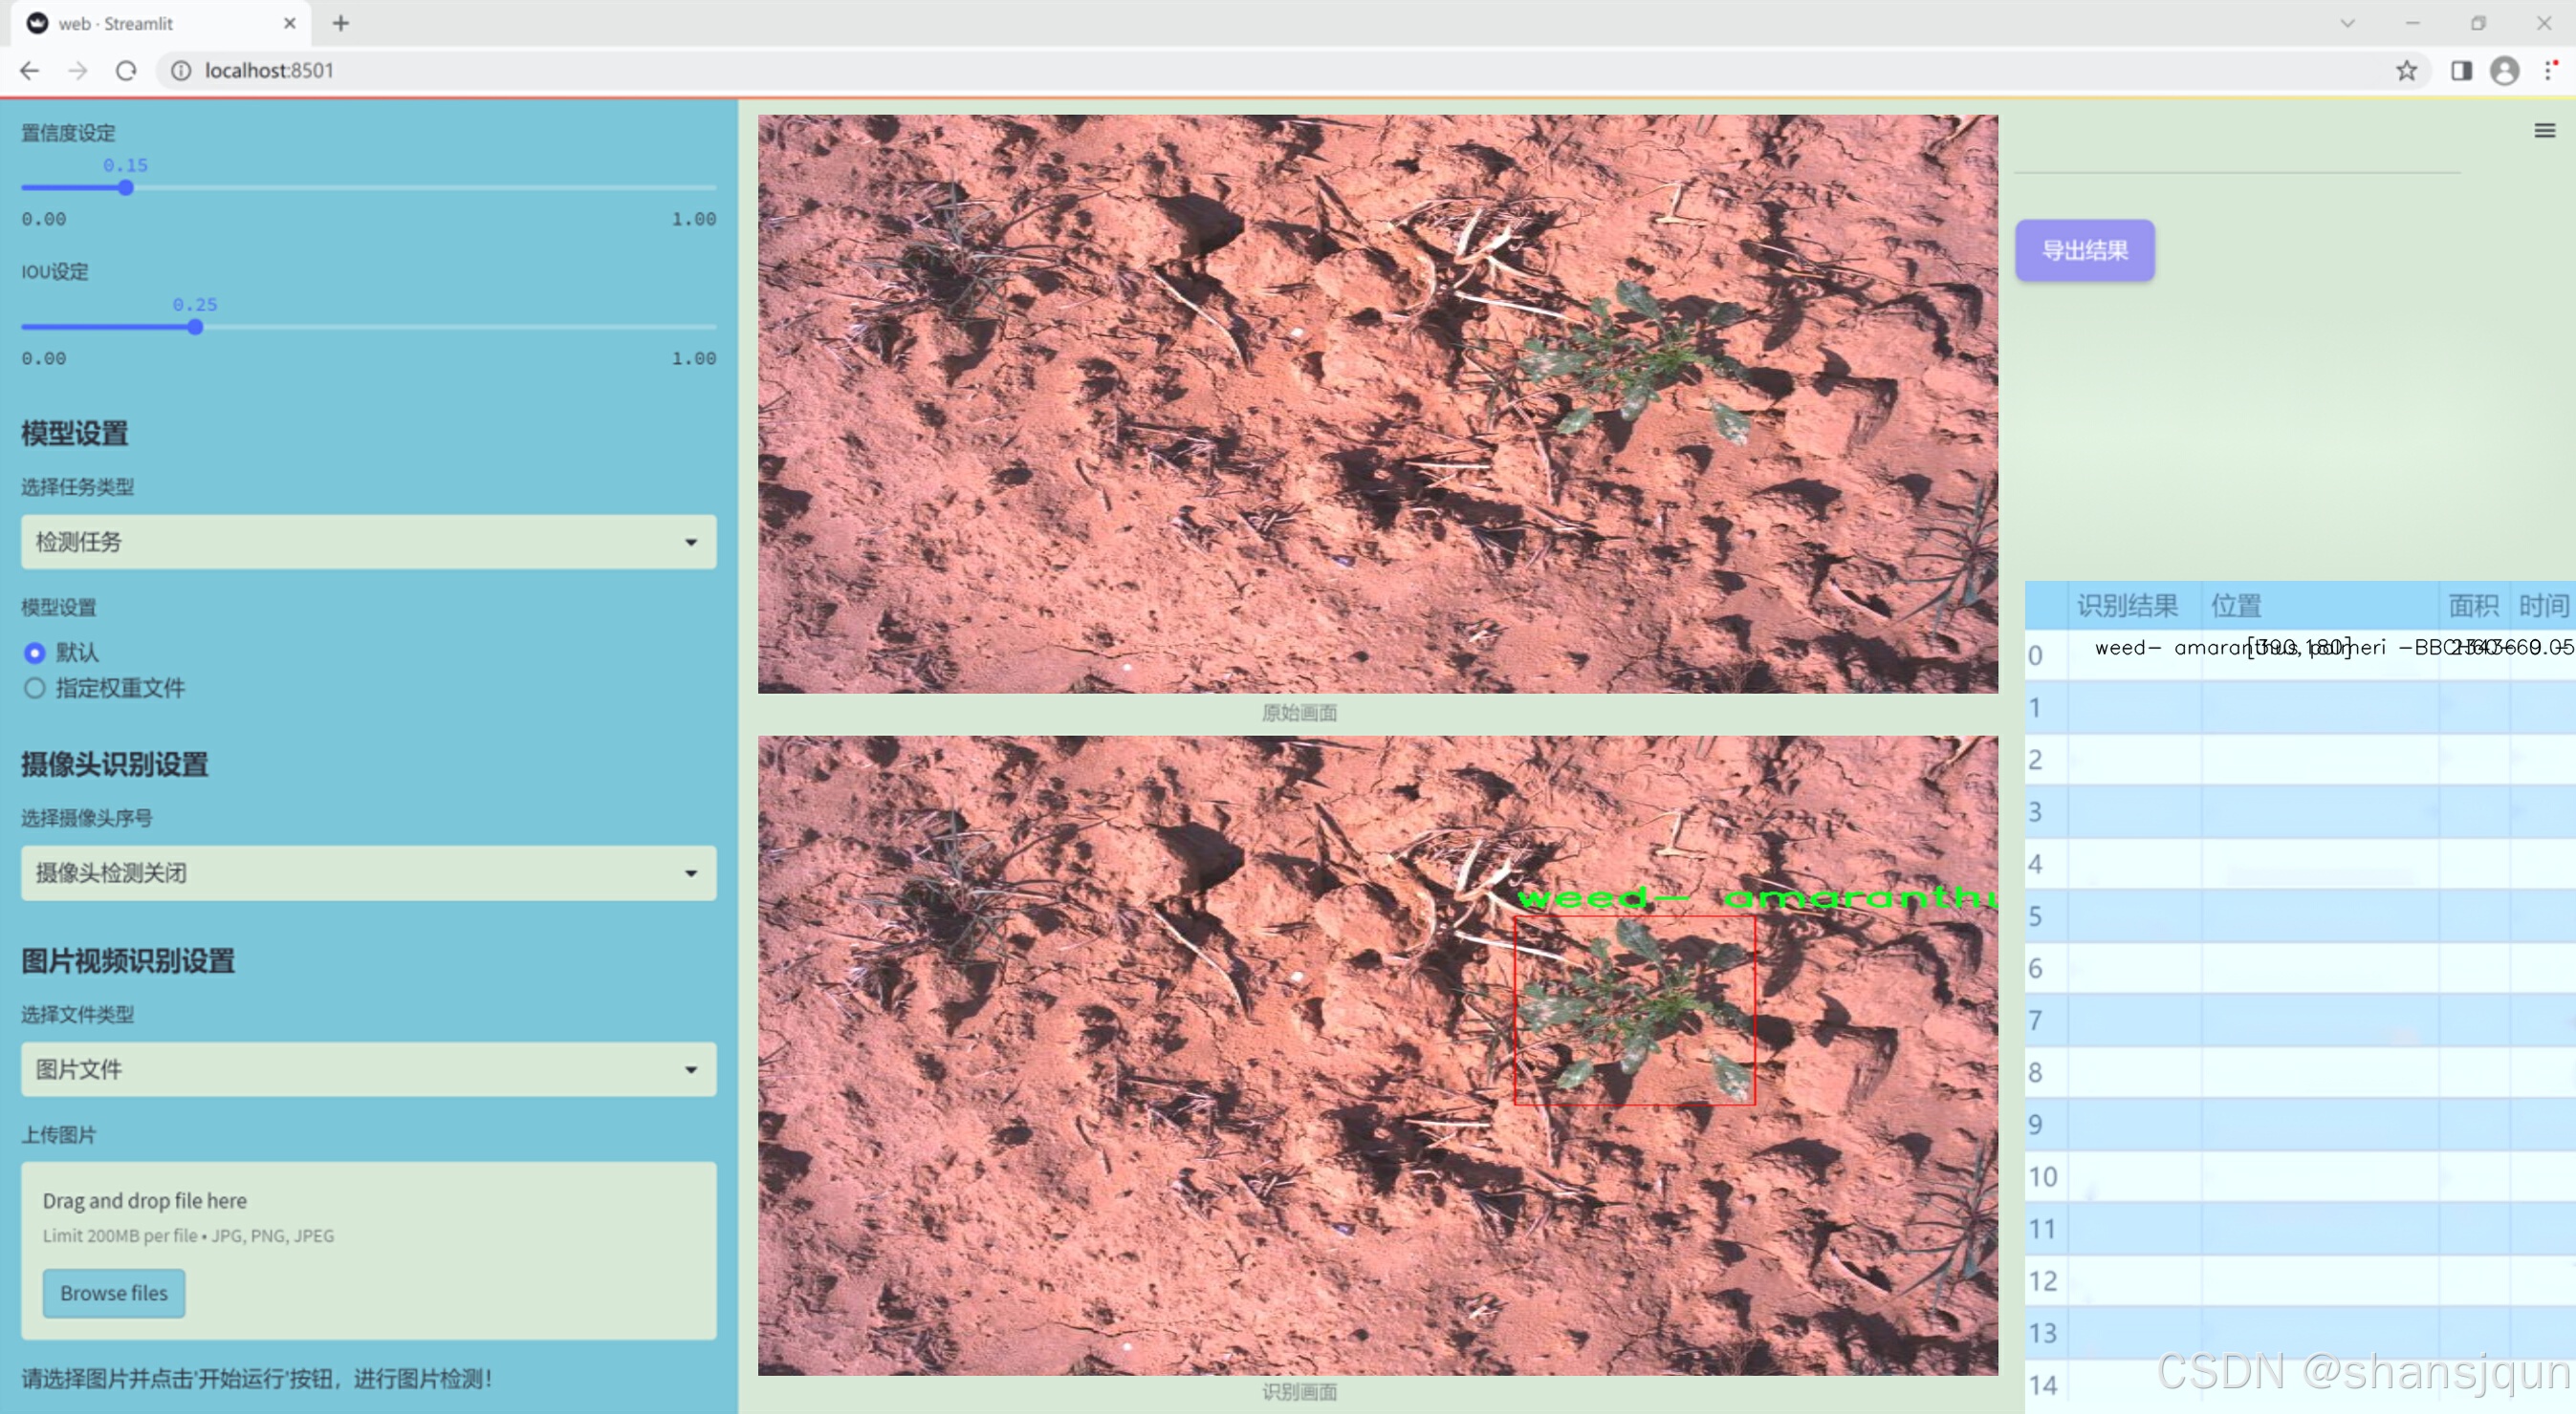Open the Chrome three-dot menu
The width and height of the screenshot is (2576, 1414).
click(x=2548, y=71)
